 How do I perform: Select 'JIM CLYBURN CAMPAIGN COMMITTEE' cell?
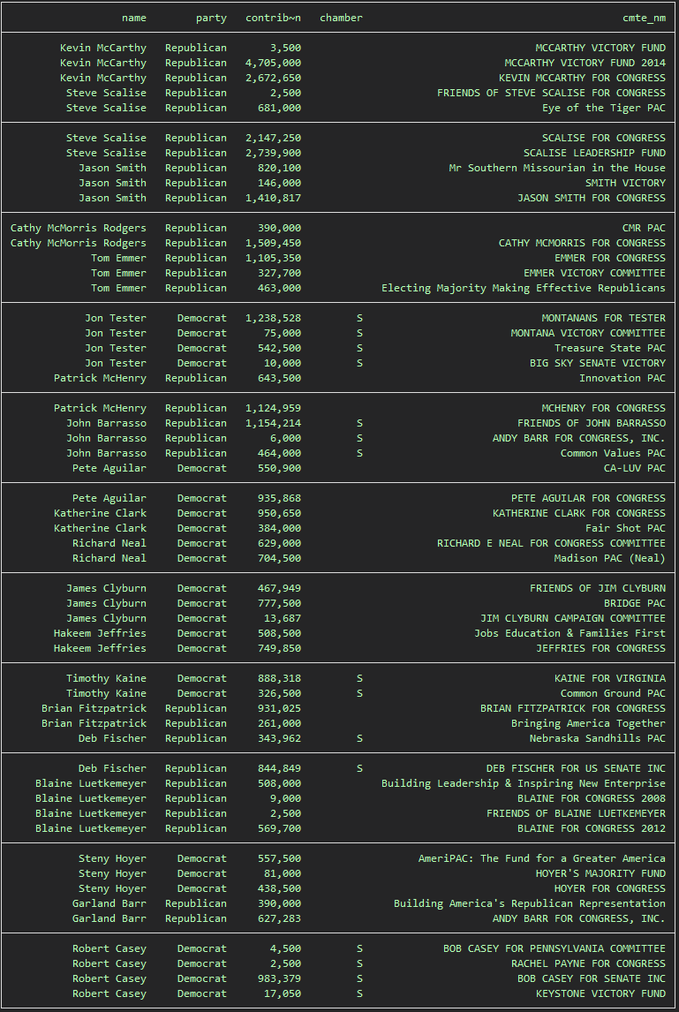coord(572,618)
